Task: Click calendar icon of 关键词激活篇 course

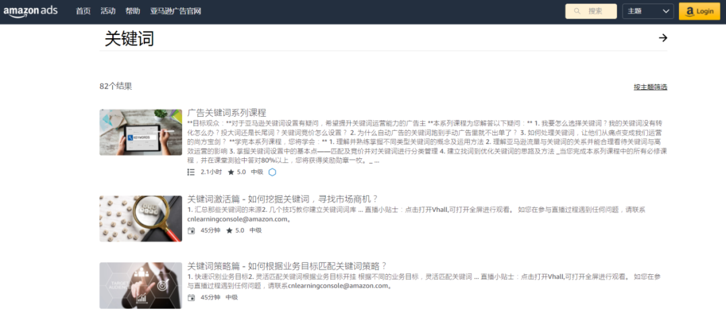Action: pyautogui.click(x=191, y=231)
